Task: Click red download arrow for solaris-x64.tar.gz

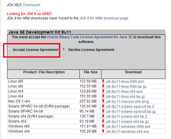Action: click(x=103, y=121)
